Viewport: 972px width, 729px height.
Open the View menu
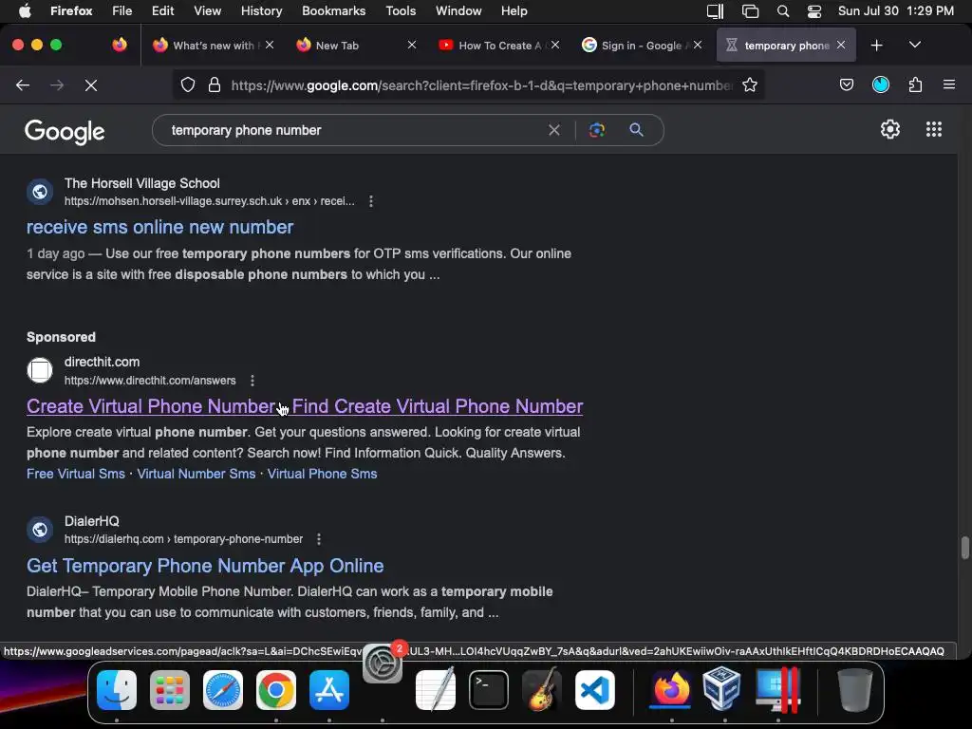pos(207,11)
